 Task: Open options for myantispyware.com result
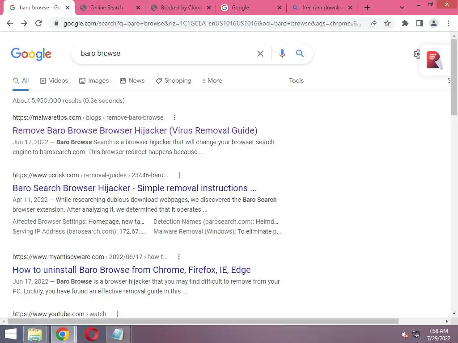click(x=179, y=257)
